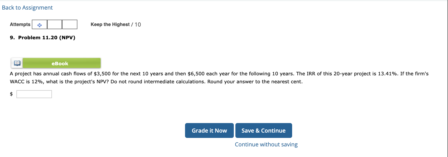Screen dimensions: 448x157
Task: Open Back to Assignment link
Action: point(27,7)
